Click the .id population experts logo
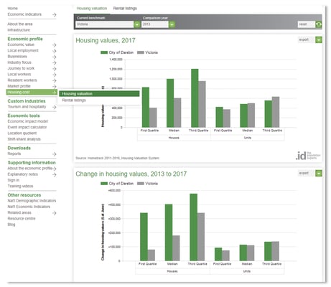 pos(308,156)
